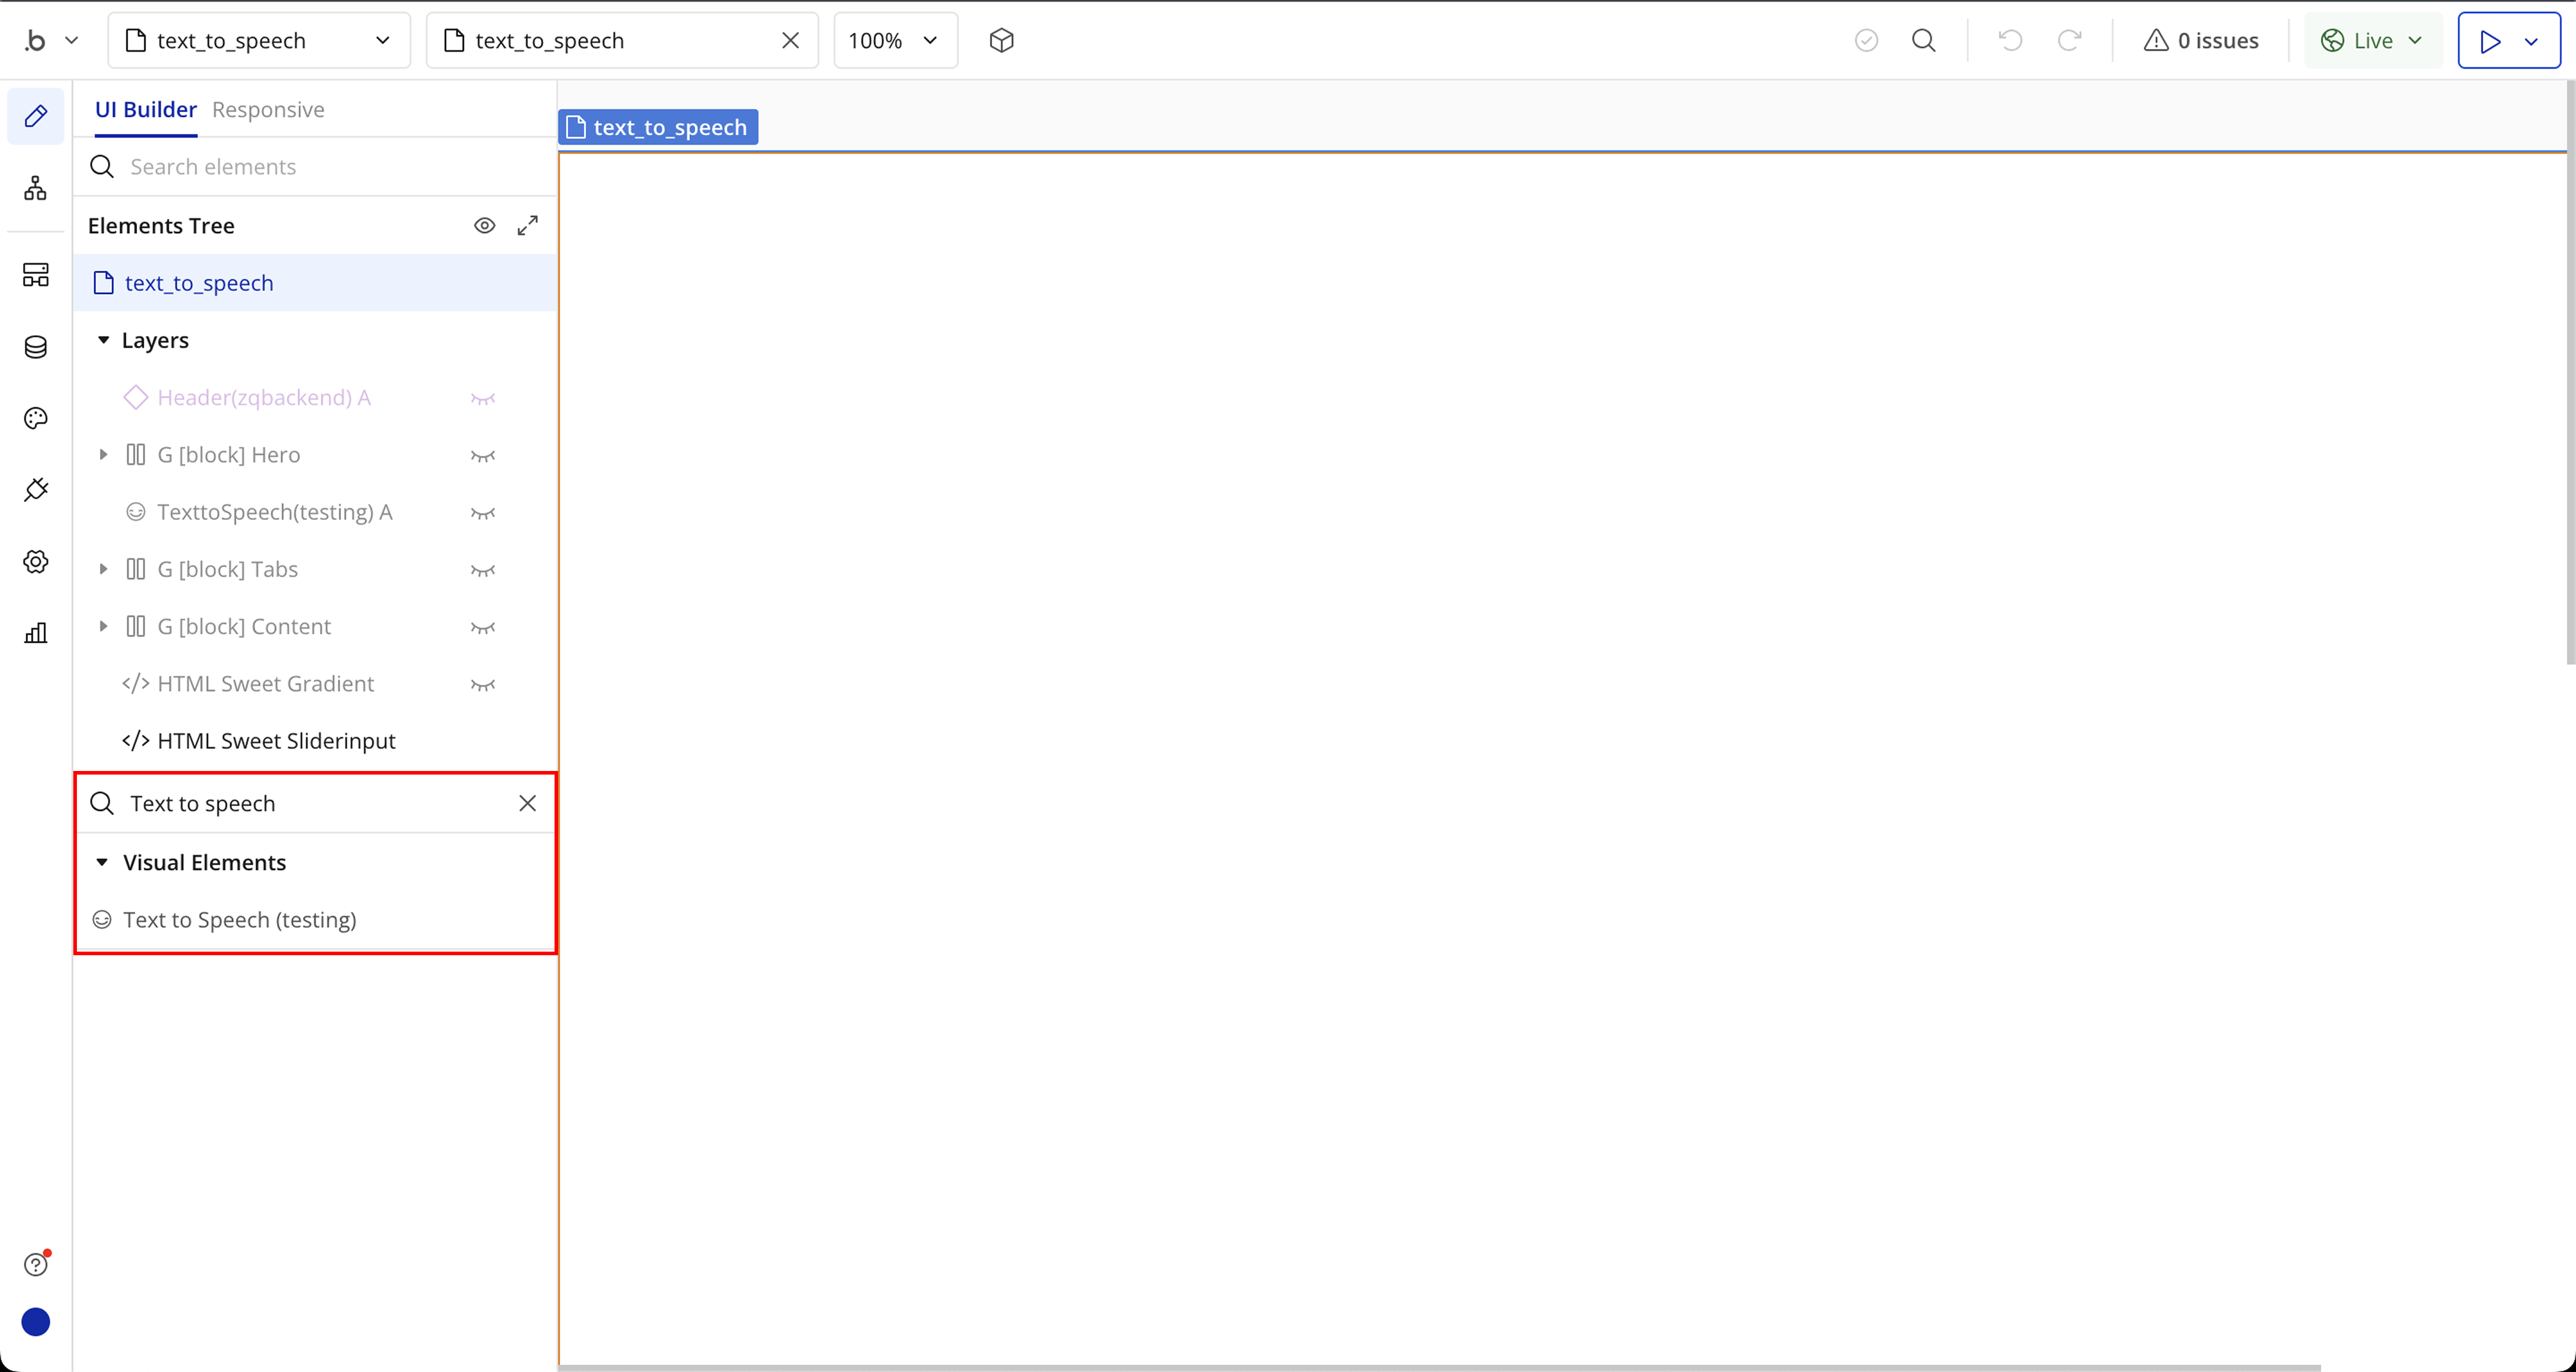Toggle visibility of HTML Sweet Gradient
Image resolution: width=2576 pixels, height=1372 pixels.
click(483, 685)
